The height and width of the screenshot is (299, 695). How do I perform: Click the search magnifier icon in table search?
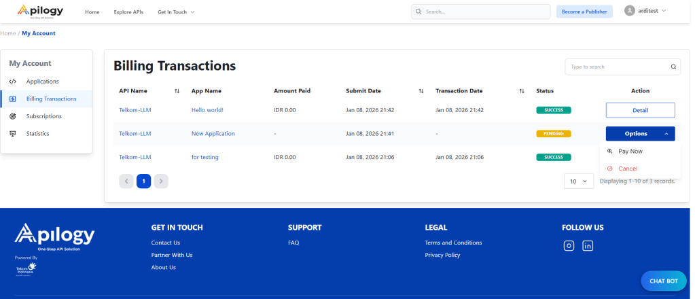tap(673, 67)
